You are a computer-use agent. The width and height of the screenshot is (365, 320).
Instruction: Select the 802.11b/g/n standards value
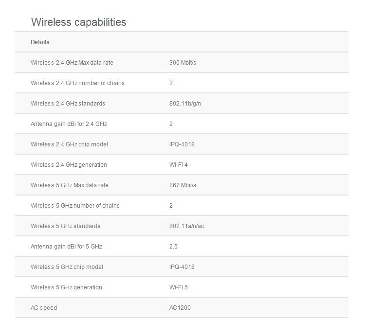point(185,104)
